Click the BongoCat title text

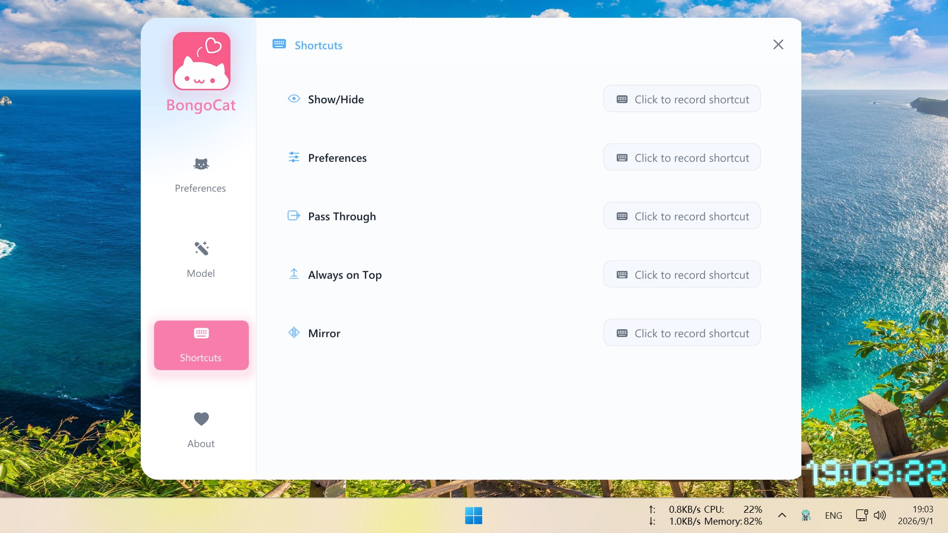[x=201, y=105]
